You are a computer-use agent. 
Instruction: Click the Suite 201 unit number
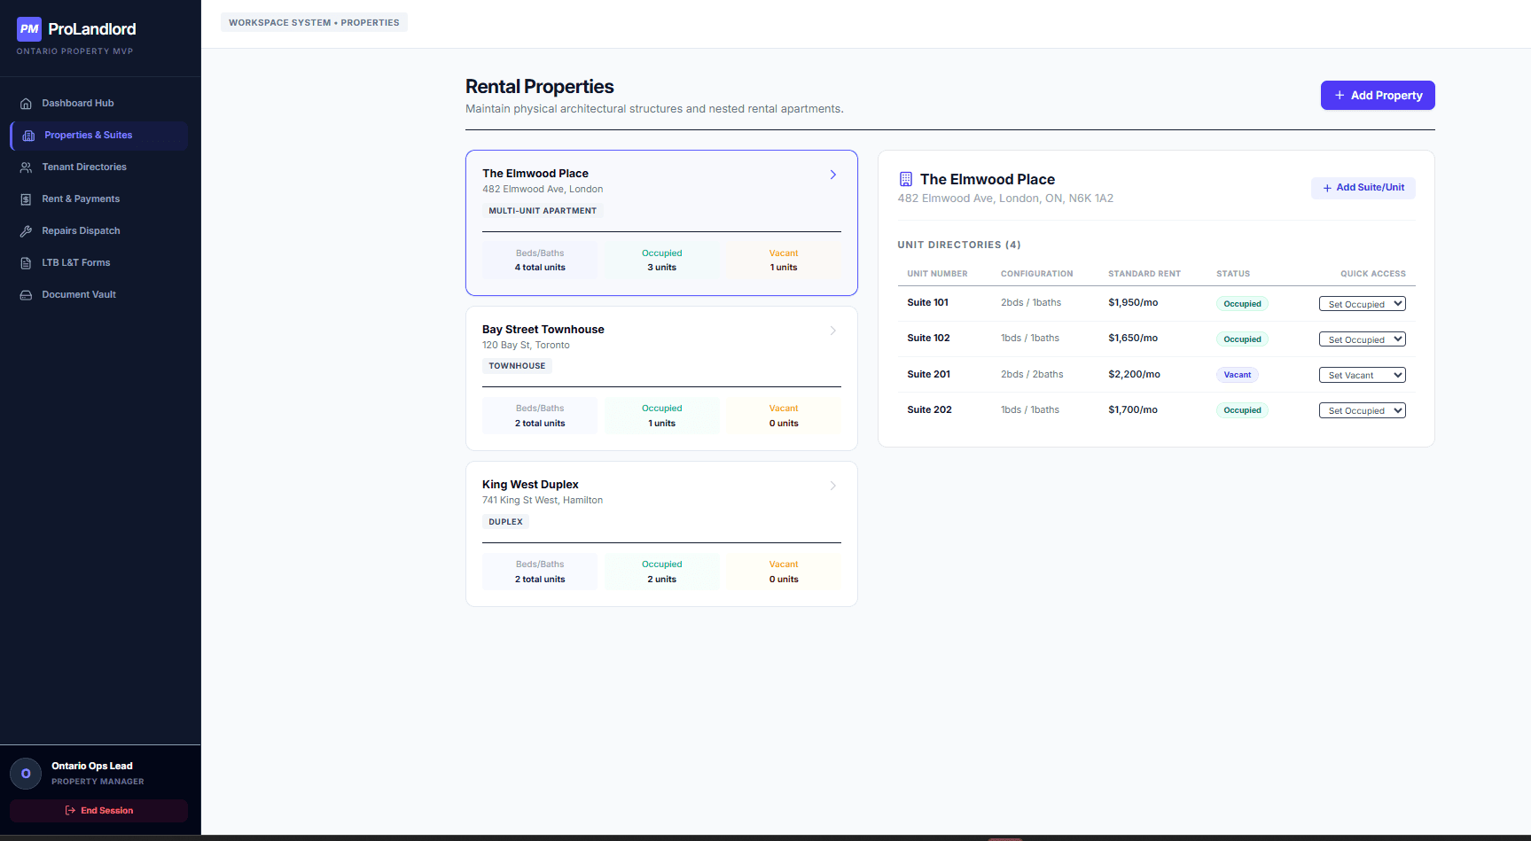point(929,375)
